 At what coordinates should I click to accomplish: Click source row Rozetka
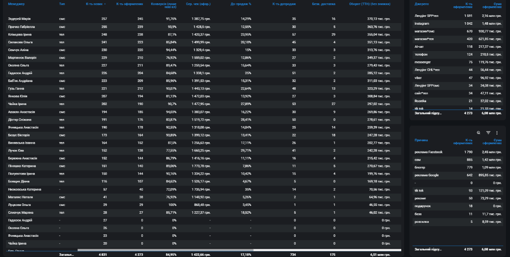(x=458, y=101)
